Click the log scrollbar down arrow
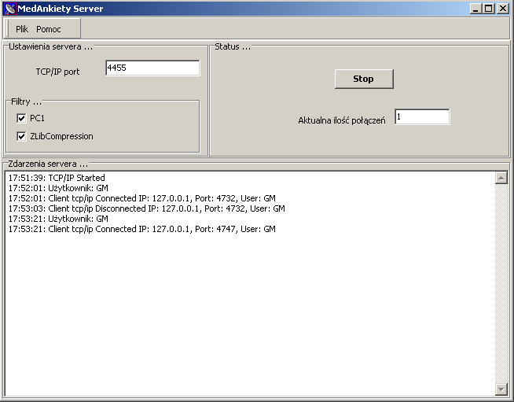Screen dimensions: 514x402 [x=501, y=389]
